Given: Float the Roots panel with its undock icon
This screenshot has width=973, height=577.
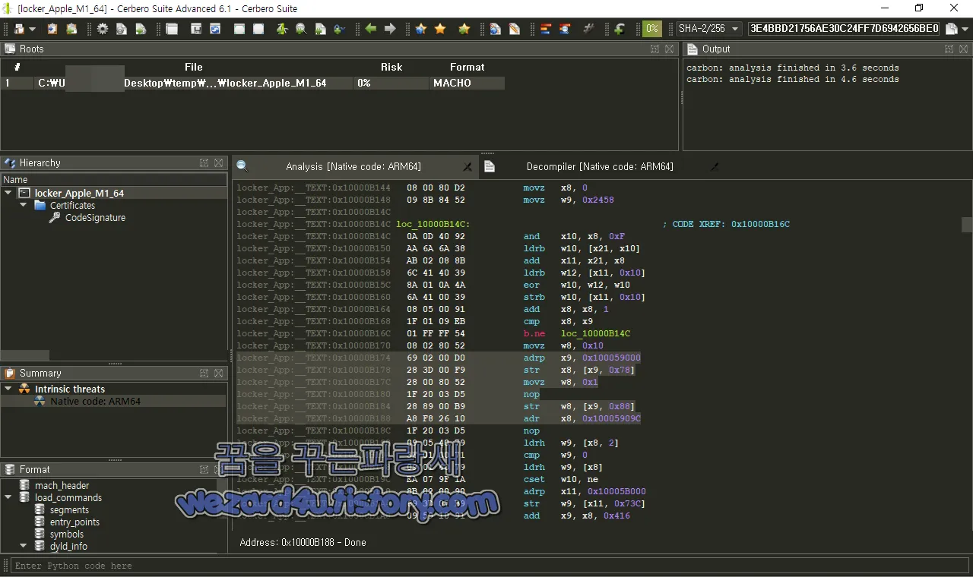Looking at the screenshot, I should pos(654,49).
